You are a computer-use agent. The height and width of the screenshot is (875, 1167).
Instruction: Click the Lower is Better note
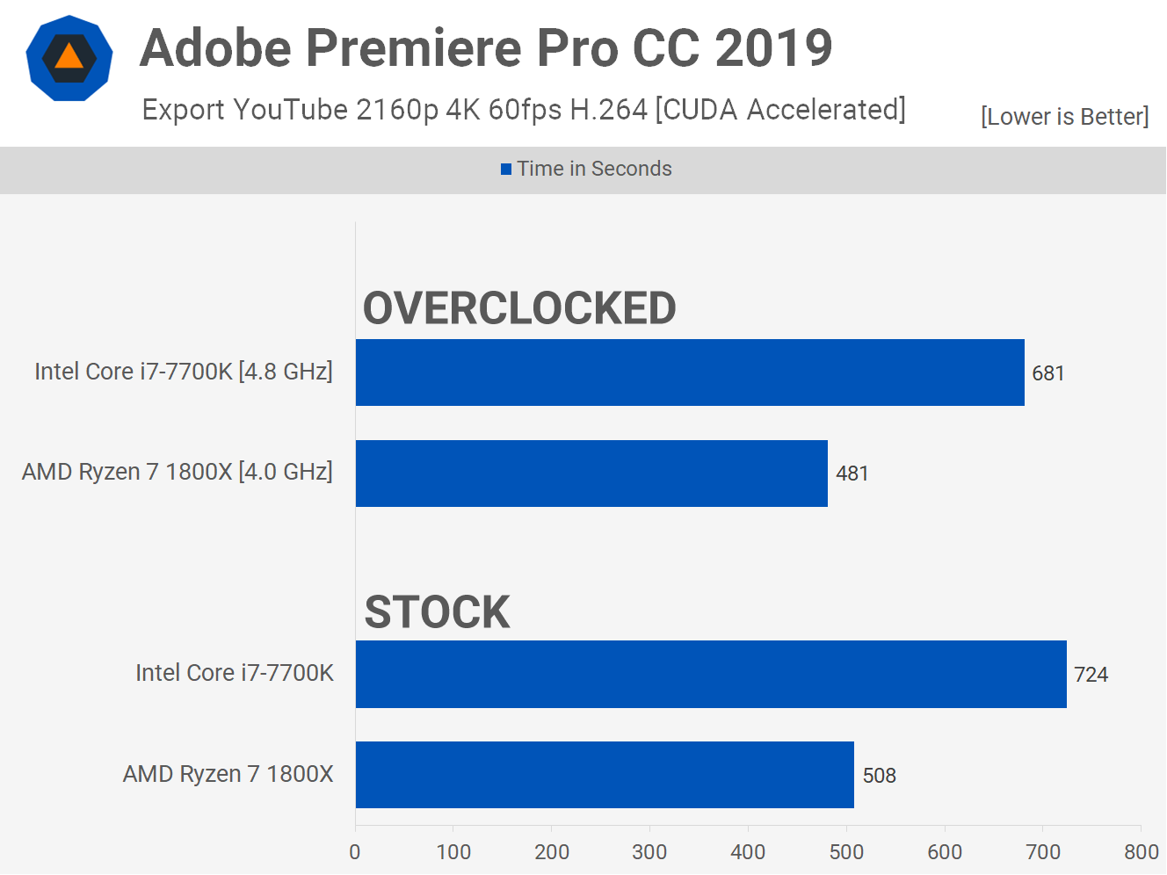click(1064, 117)
